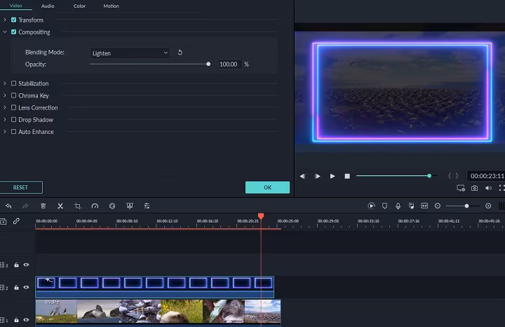
Task: Step forward one frame in preview
Action: tap(317, 176)
